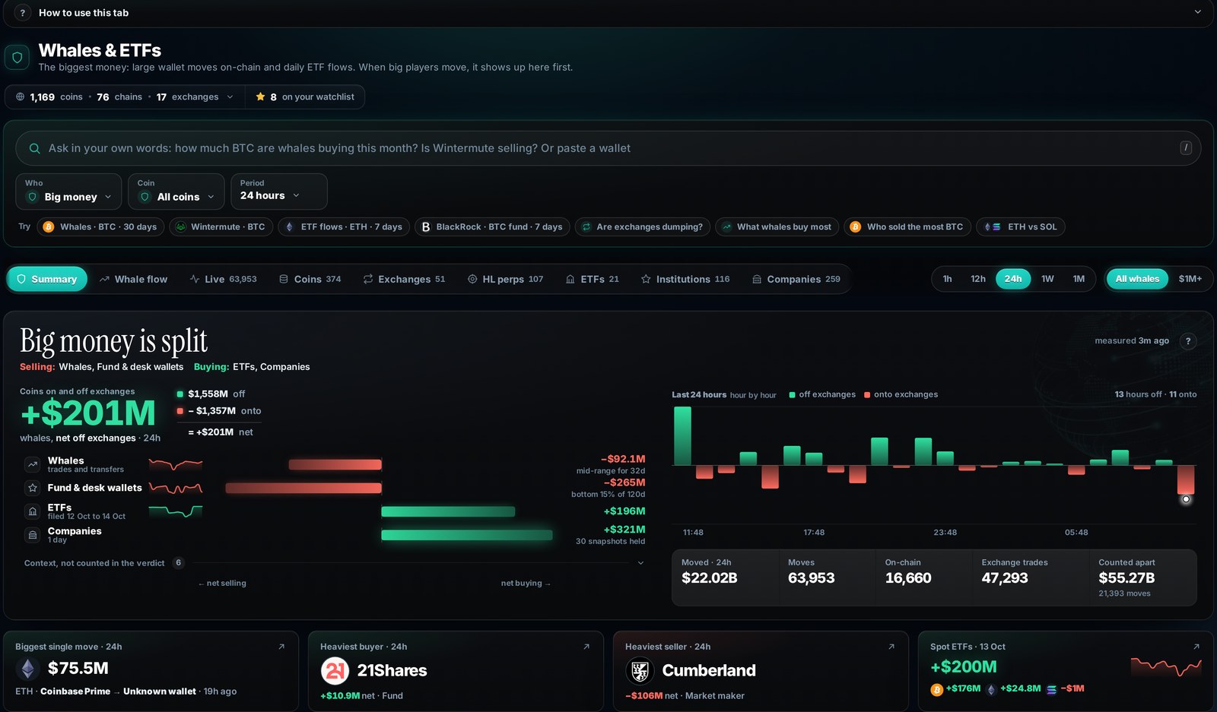Select the 1h time range toggle

click(947, 279)
